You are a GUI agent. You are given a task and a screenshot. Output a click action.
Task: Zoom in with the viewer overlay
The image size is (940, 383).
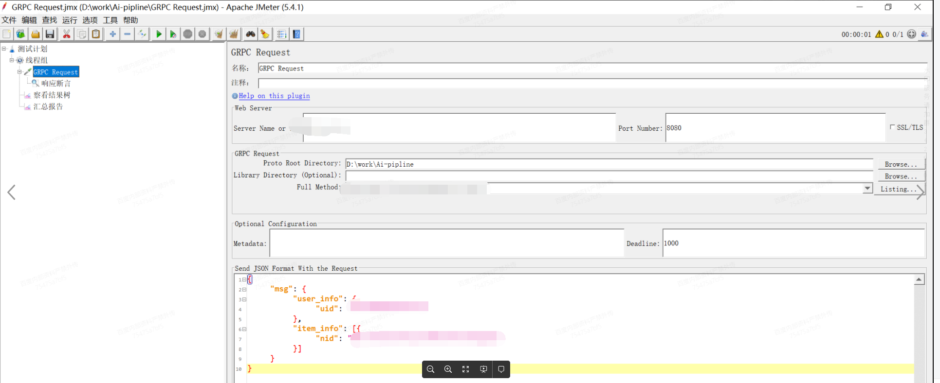click(x=448, y=369)
